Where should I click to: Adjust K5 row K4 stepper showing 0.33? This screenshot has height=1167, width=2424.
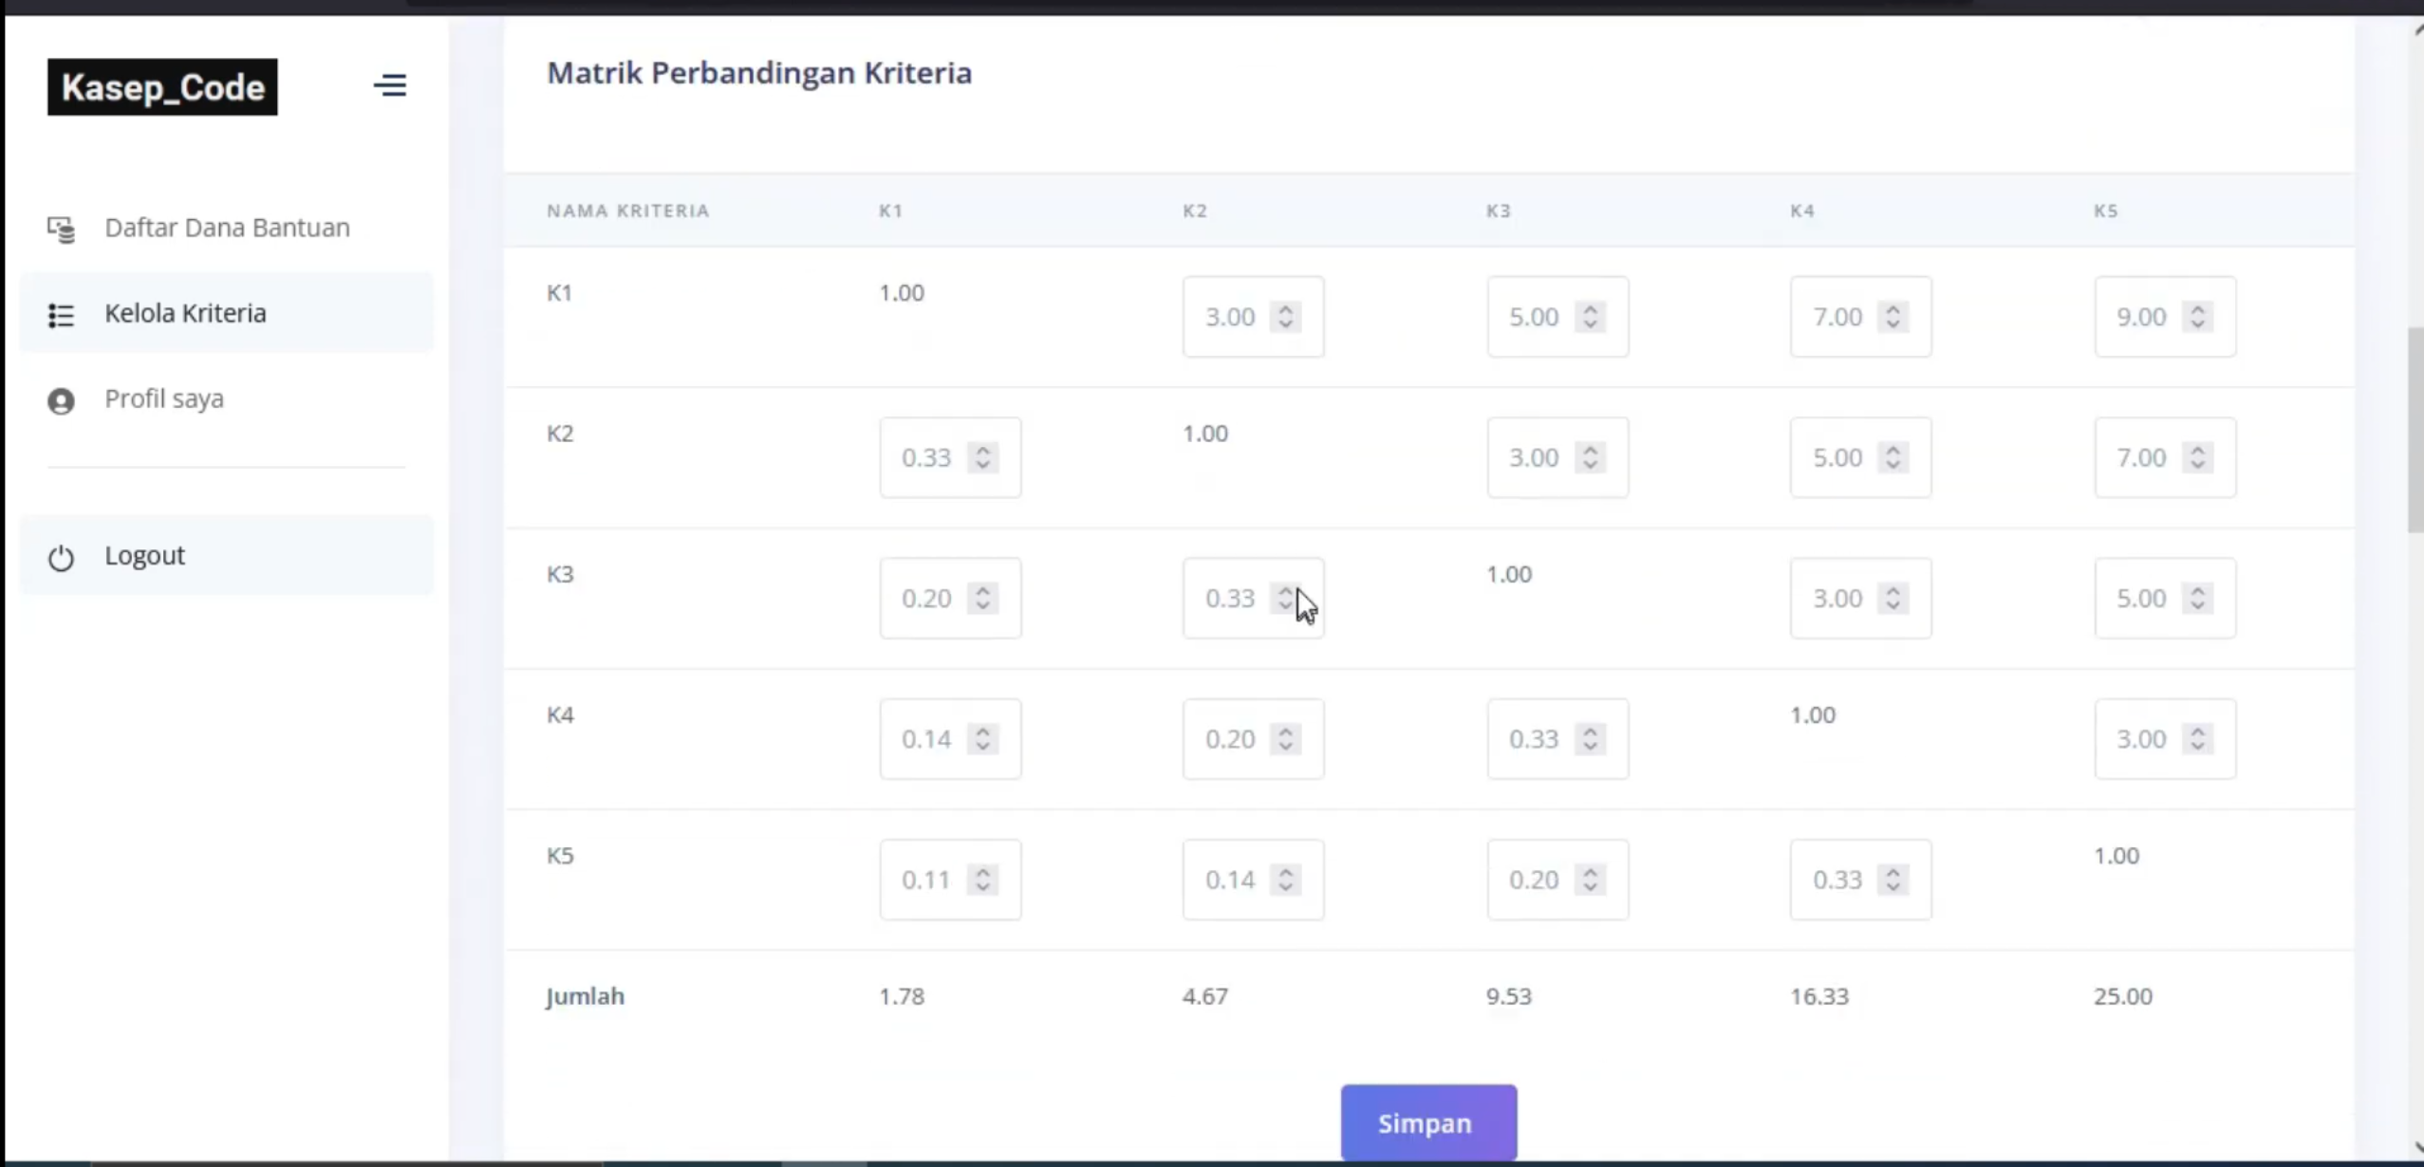click(1893, 880)
